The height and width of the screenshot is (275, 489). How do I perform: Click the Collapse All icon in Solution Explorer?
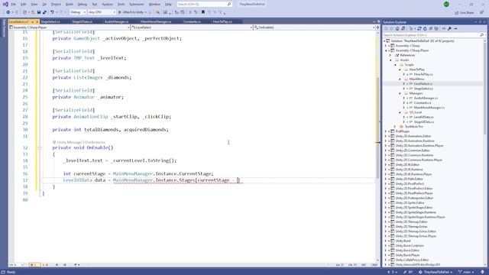pyautogui.click(x=431, y=28)
